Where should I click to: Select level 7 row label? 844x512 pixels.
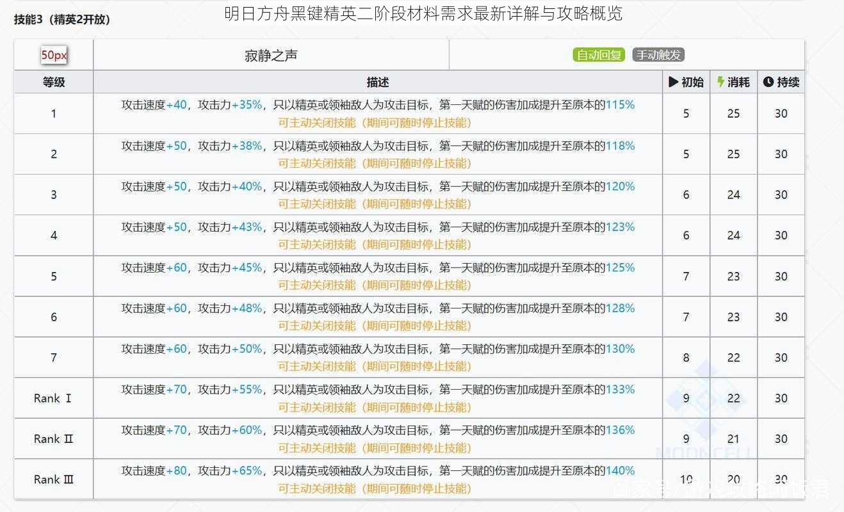54,358
